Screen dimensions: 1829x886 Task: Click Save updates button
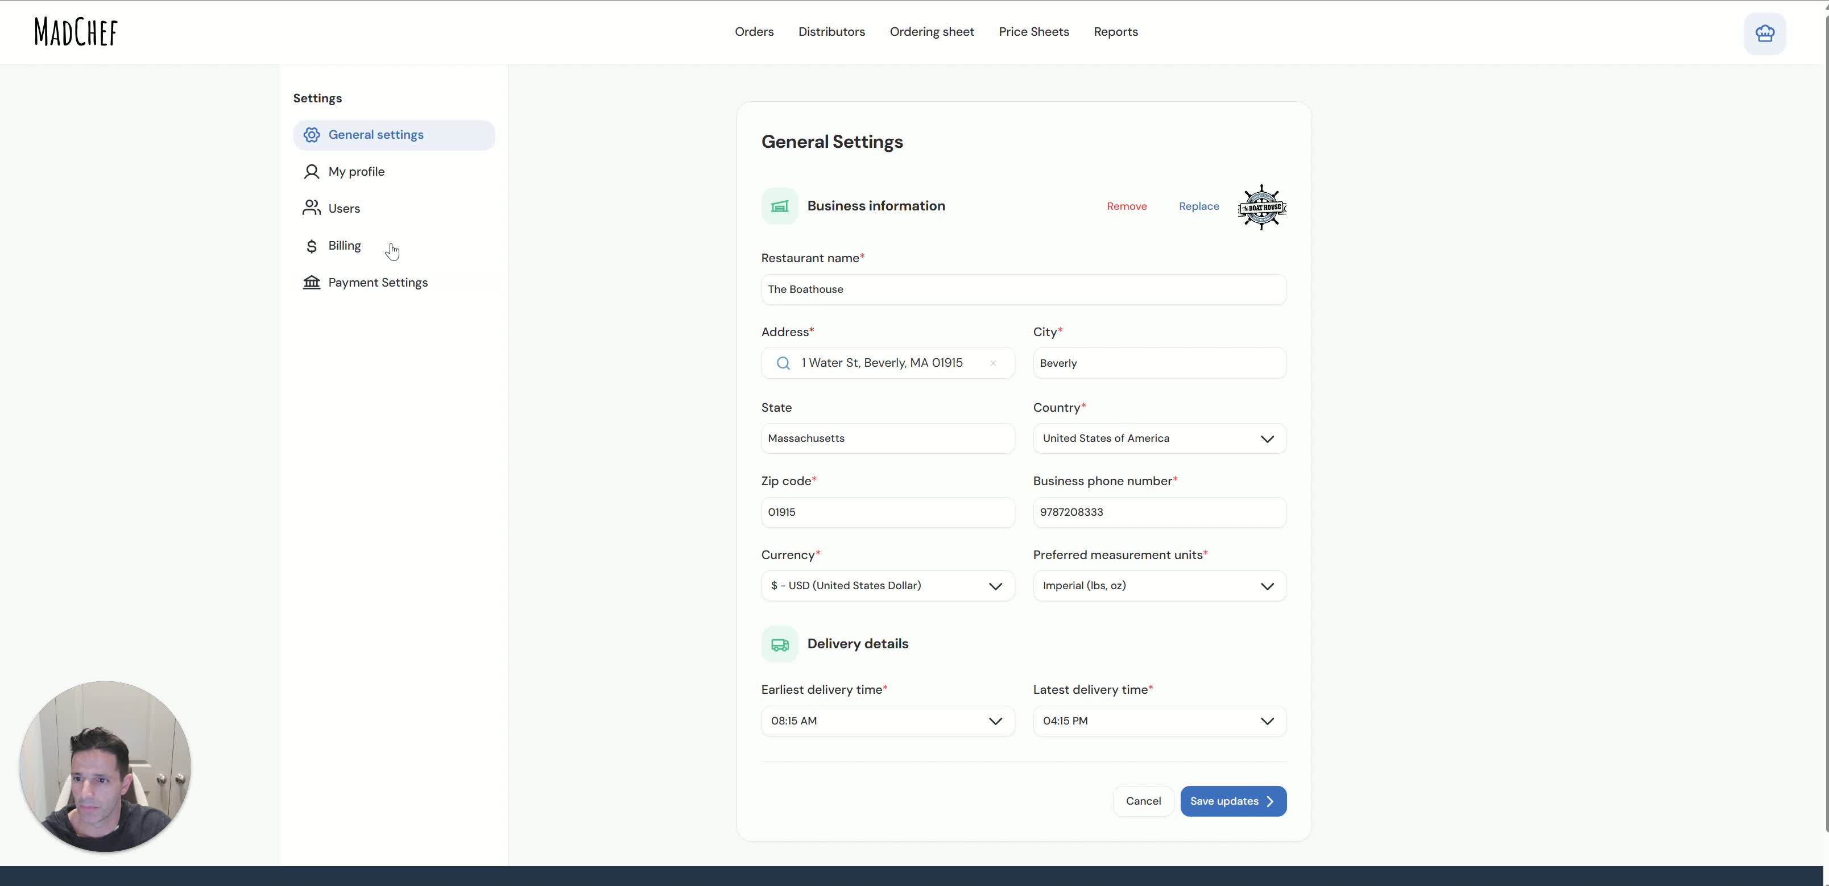tap(1234, 801)
